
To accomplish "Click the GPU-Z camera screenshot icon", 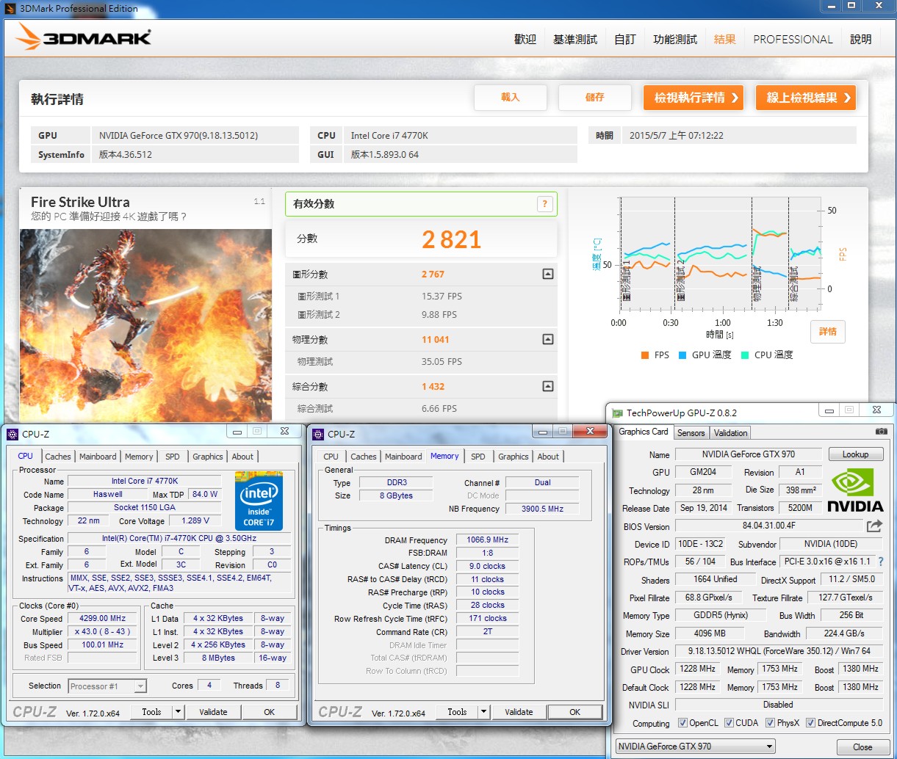I will (x=881, y=432).
